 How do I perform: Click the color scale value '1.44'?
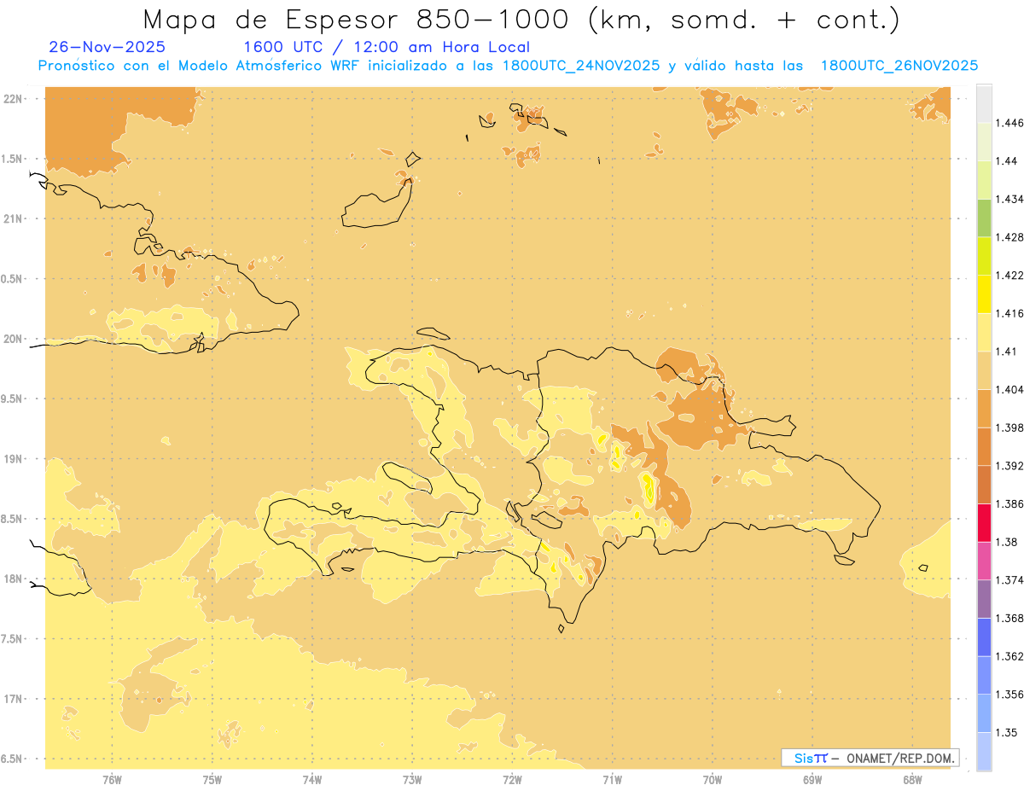coord(1006,160)
